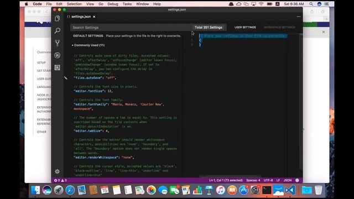
Task: Click the Manage gear icon in the activity bar
Action: pyautogui.click(x=58, y=171)
